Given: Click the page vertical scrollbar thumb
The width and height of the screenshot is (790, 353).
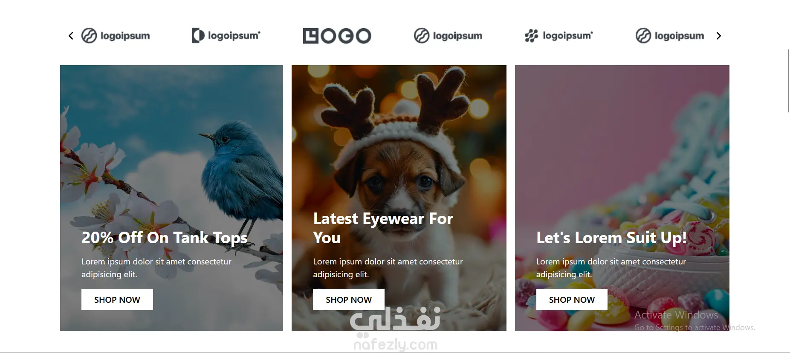Looking at the screenshot, I should pyautogui.click(x=788, y=80).
